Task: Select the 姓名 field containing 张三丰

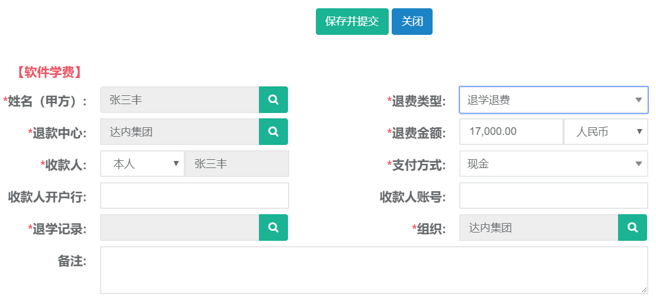Action: [180, 100]
